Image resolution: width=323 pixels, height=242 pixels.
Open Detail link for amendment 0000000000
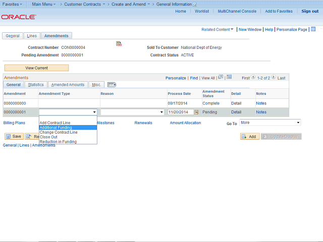[x=236, y=103]
